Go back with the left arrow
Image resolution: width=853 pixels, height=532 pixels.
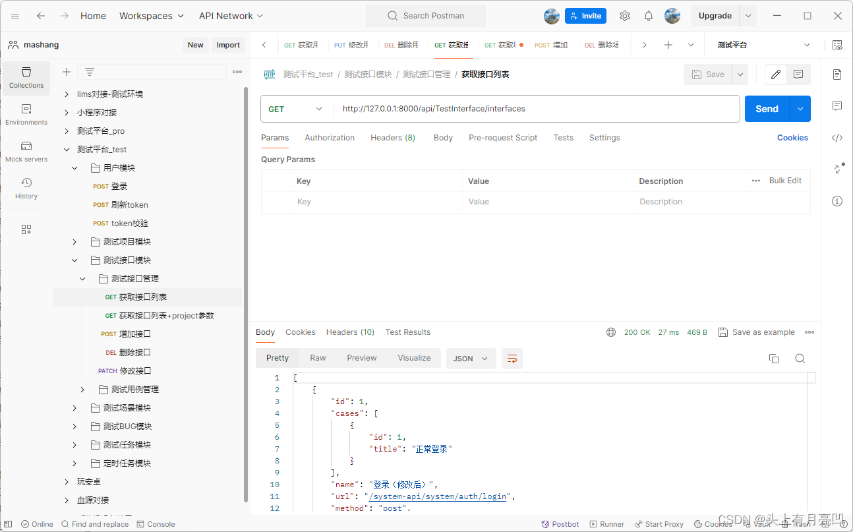(41, 16)
